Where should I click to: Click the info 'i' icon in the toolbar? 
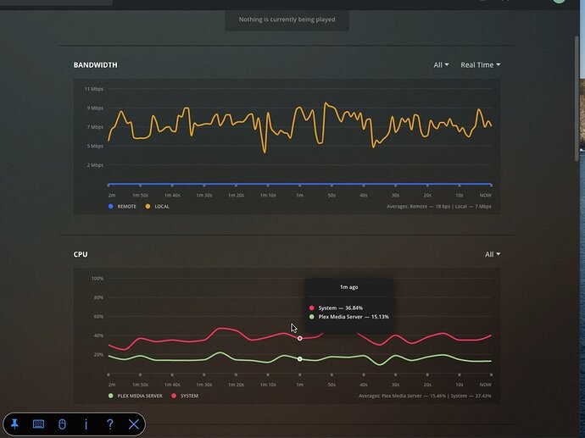coord(86,424)
